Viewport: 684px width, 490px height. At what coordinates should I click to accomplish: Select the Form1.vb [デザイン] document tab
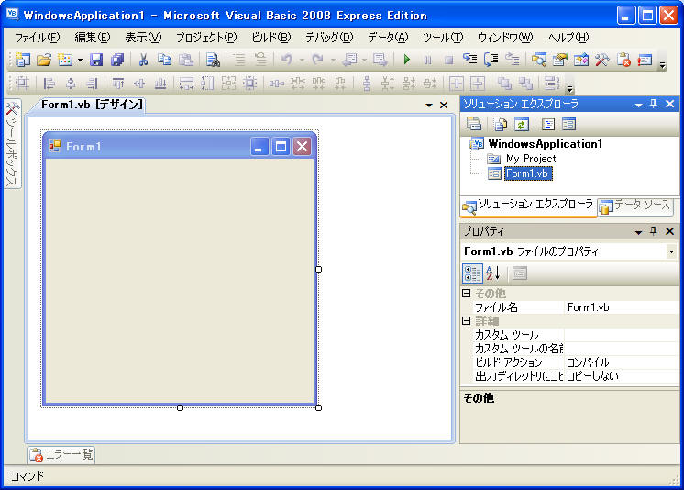tap(92, 105)
